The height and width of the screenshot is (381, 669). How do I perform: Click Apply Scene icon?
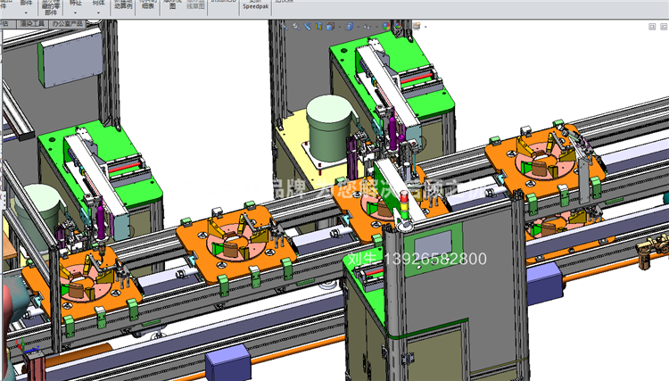click(398, 27)
